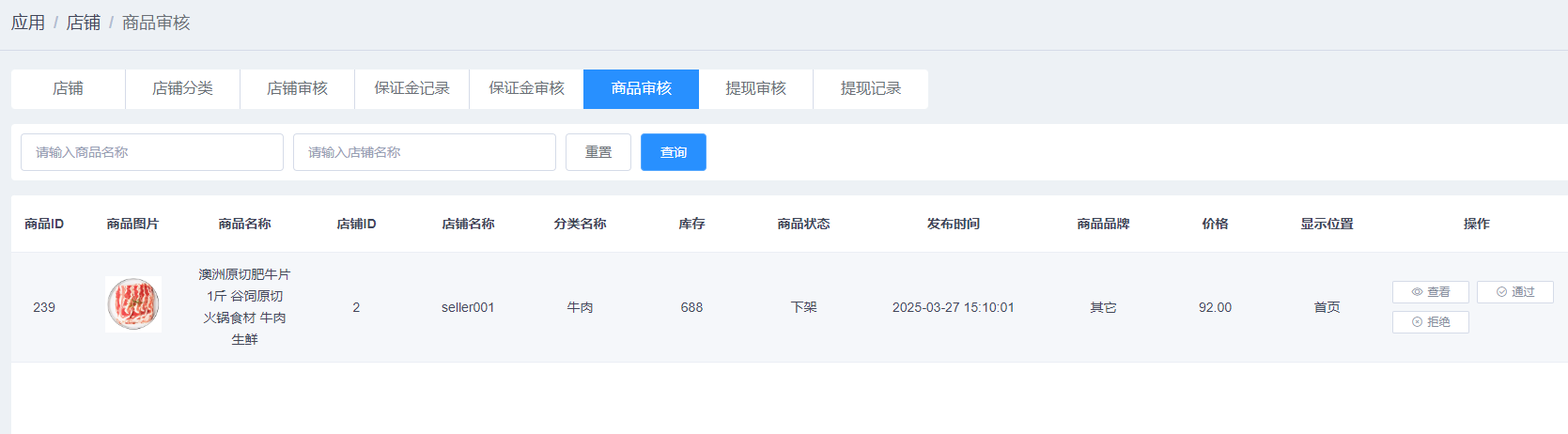Select the 保证金记录 tab
1568x434 pixels.
coord(411,88)
